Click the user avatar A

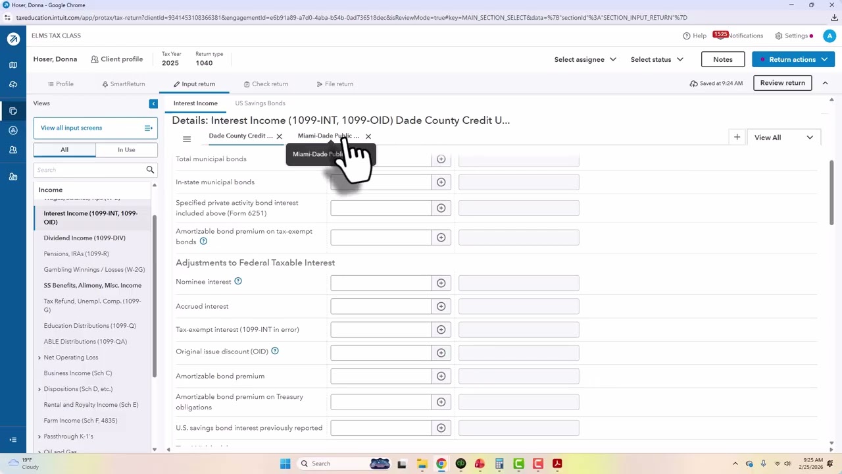[x=830, y=36]
